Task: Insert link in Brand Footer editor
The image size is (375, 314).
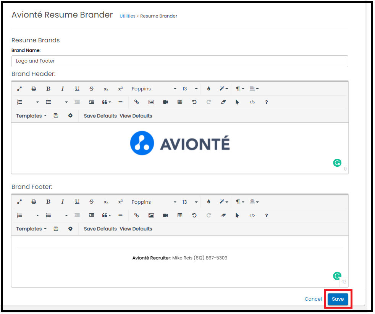Action: coord(136,215)
